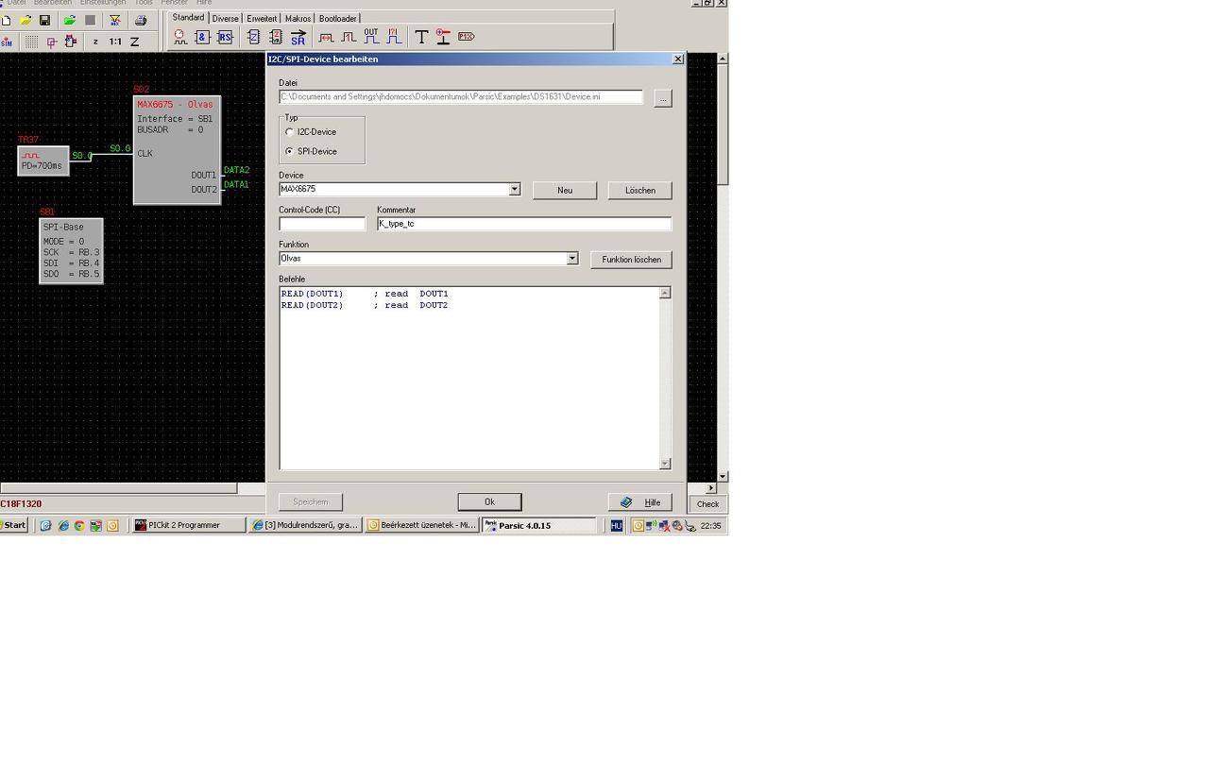Select the Text (T) tool
The width and height of the screenshot is (1209, 763).
point(421,37)
